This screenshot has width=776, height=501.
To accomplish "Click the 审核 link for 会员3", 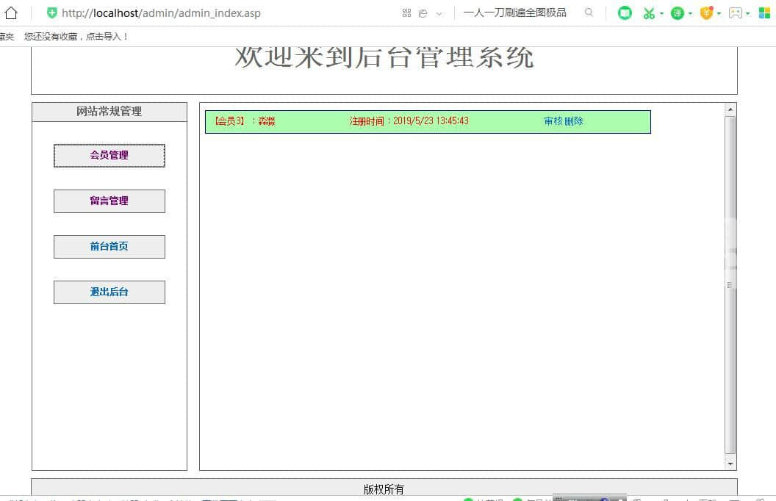I will (553, 121).
